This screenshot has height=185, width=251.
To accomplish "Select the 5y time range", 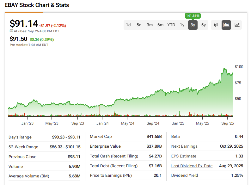I will point(204,25).
